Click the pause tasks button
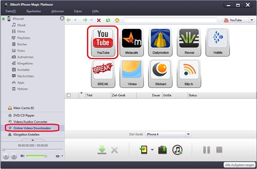The width and height of the screenshot is (257, 169). [x=207, y=150]
